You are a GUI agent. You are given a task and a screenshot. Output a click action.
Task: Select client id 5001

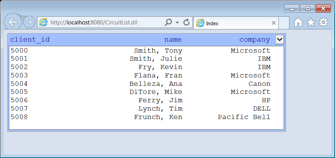[x=19, y=59]
